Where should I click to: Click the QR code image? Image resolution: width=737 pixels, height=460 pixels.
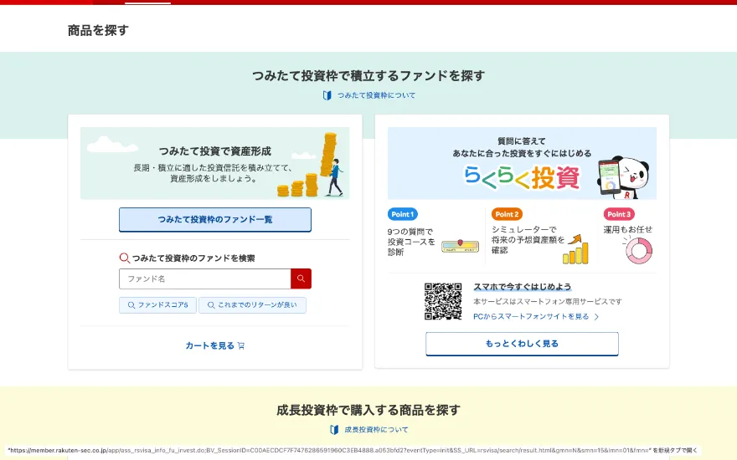pos(443,301)
